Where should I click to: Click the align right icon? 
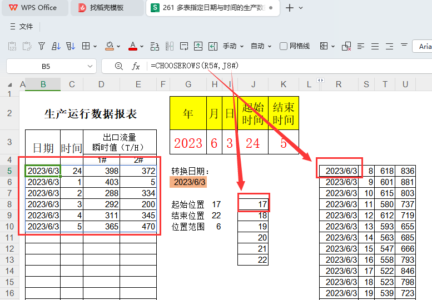389,46
